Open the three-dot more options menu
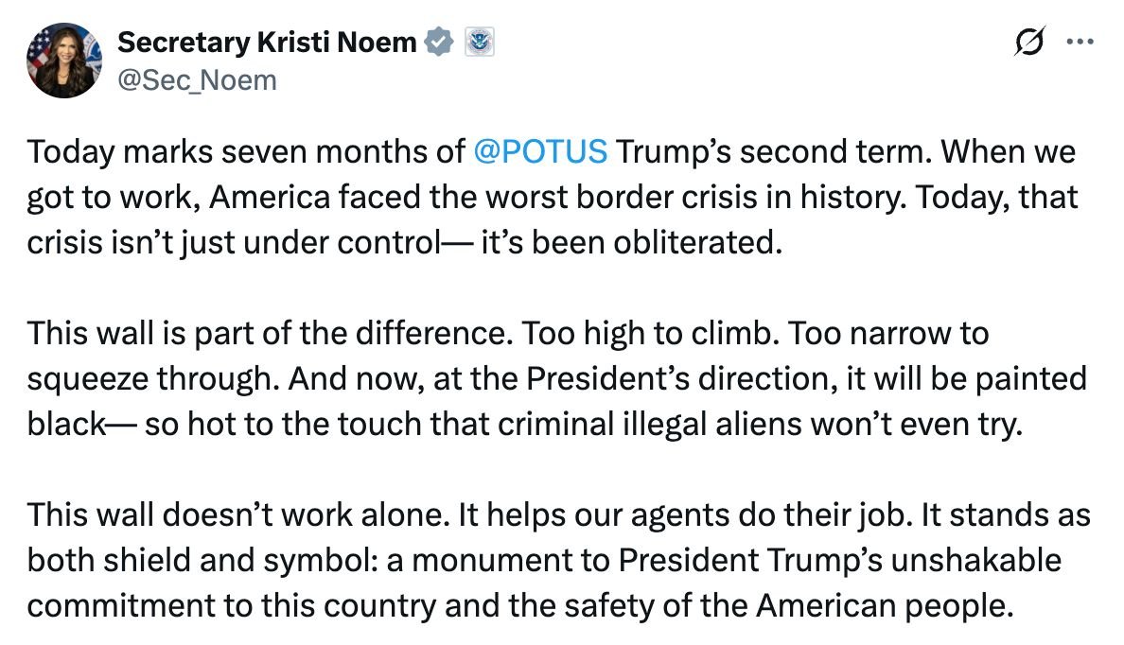 pyautogui.click(x=1079, y=42)
